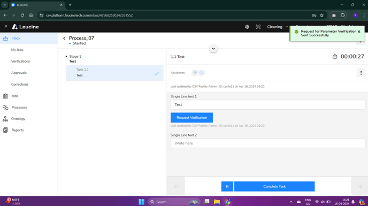The image size is (368, 206).
Task: Collapse Stage 1 tree node
Action: pos(66,56)
